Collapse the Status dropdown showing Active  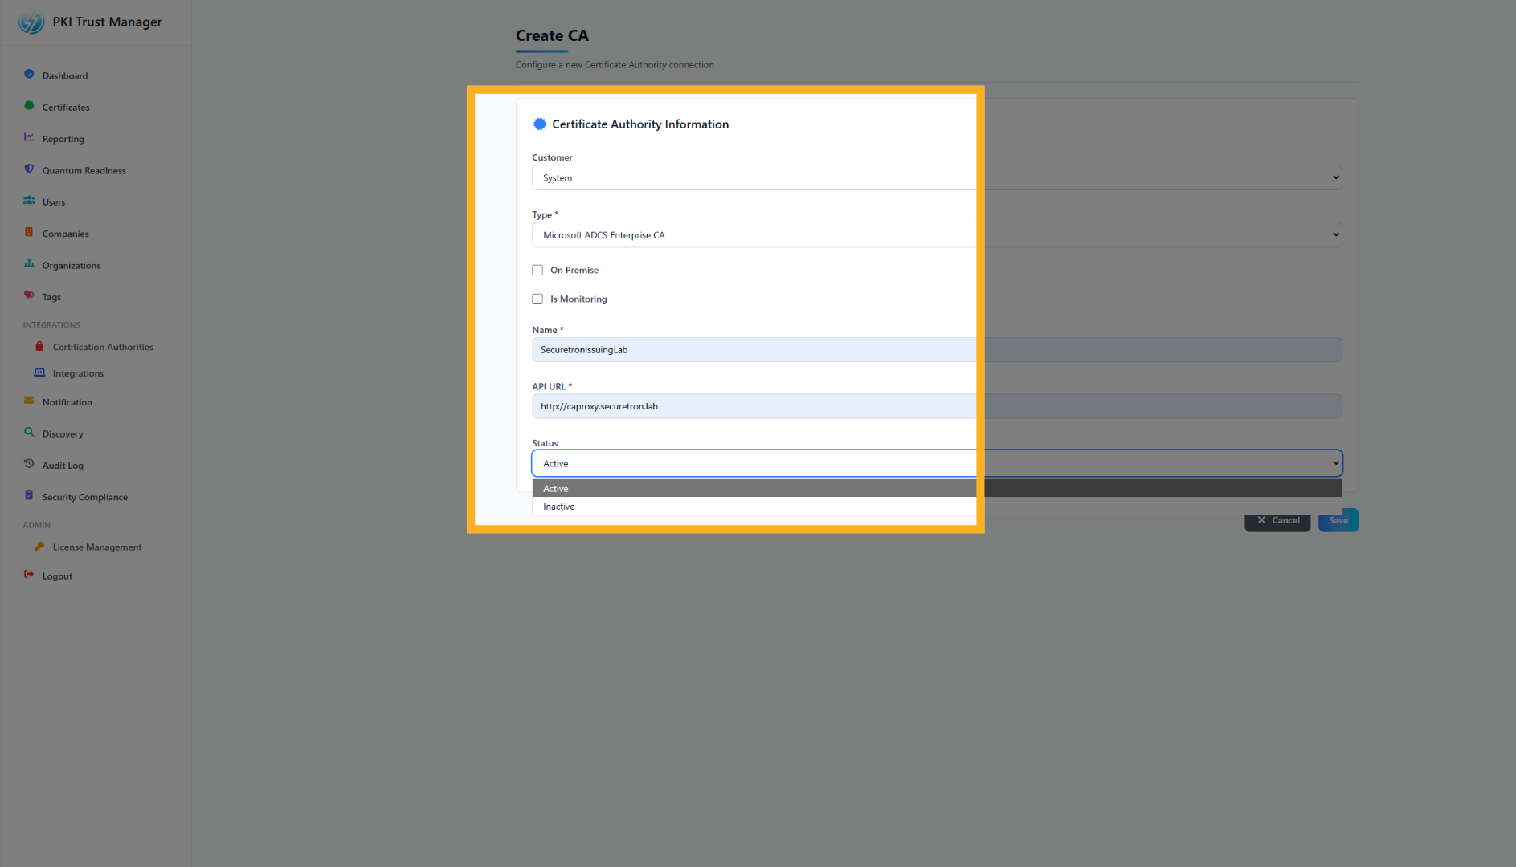coord(937,463)
